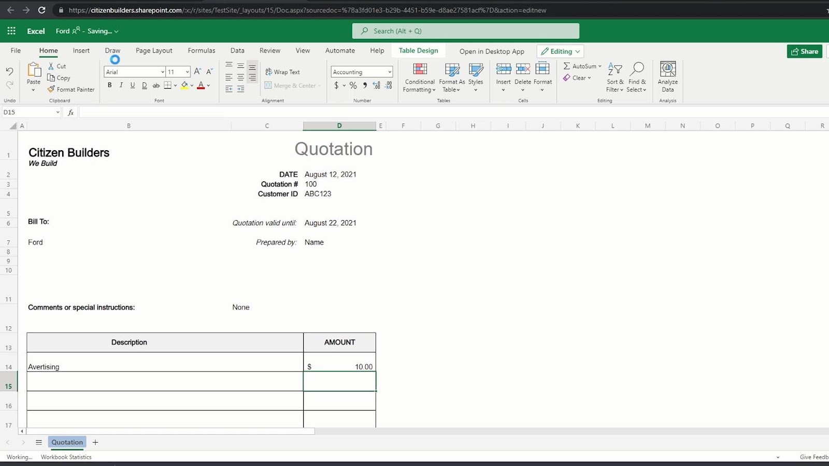This screenshot has width=829, height=466.
Task: Decrease the cell indent
Action: coord(229,89)
